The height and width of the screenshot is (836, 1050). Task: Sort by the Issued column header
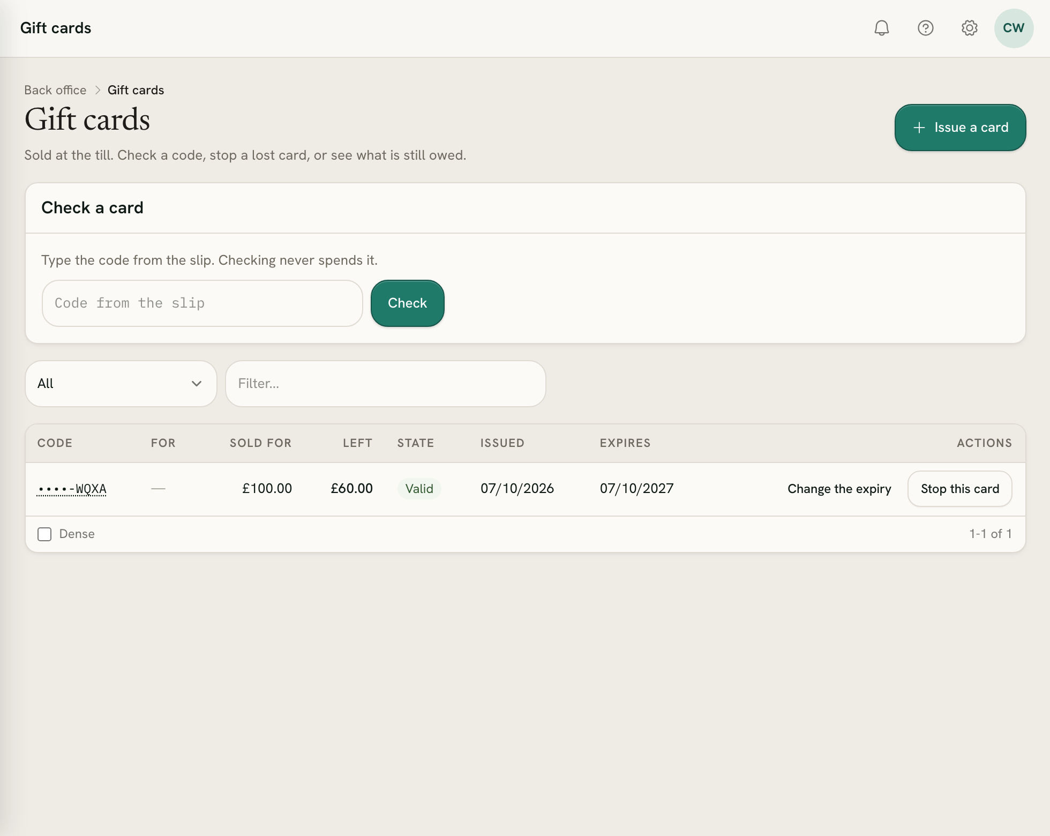click(x=502, y=443)
